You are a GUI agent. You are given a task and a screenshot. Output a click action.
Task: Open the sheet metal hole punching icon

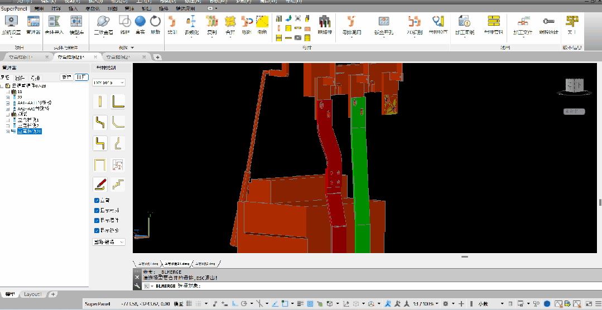tap(384, 21)
